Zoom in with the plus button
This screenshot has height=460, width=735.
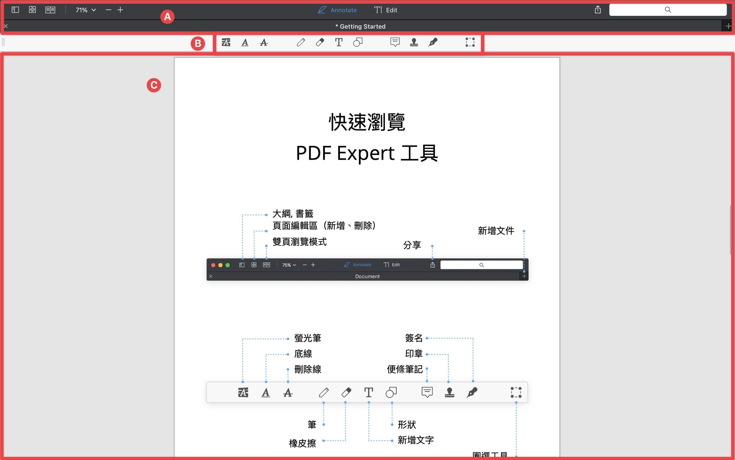click(x=120, y=10)
